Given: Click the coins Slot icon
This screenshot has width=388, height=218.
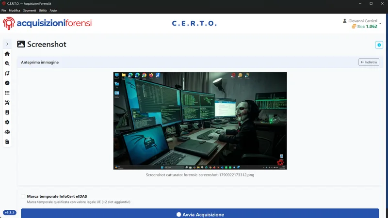Looking at the screenshot, I should (x=354, y=27).
